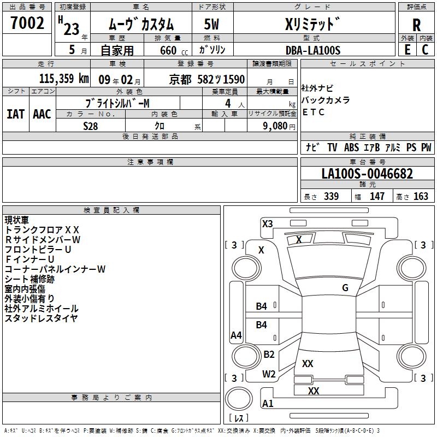Click the vehicle history 自家用

coord(117,50)
